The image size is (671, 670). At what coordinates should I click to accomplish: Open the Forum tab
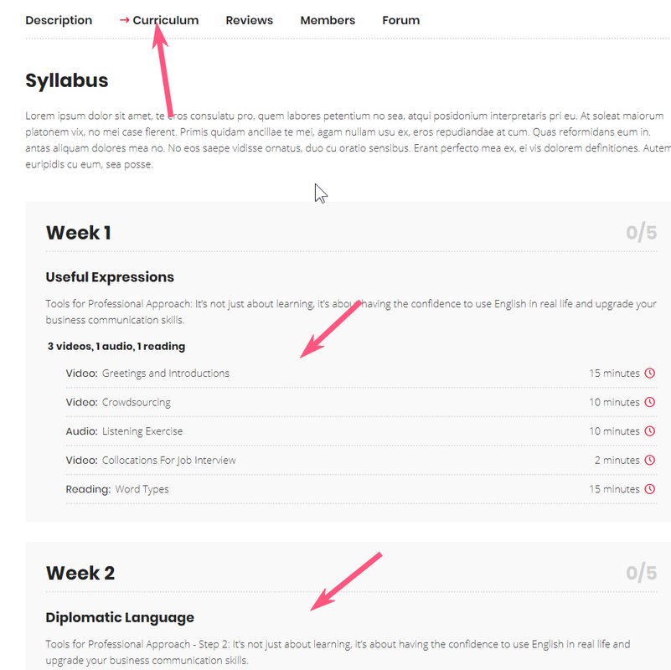click(x=401, y=20)
